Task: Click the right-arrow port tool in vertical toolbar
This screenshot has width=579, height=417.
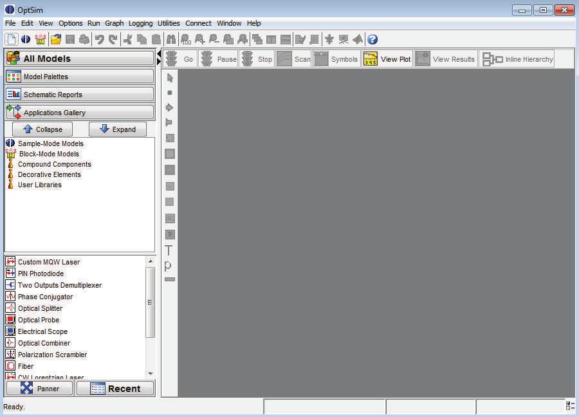Action: coord(169,107)
